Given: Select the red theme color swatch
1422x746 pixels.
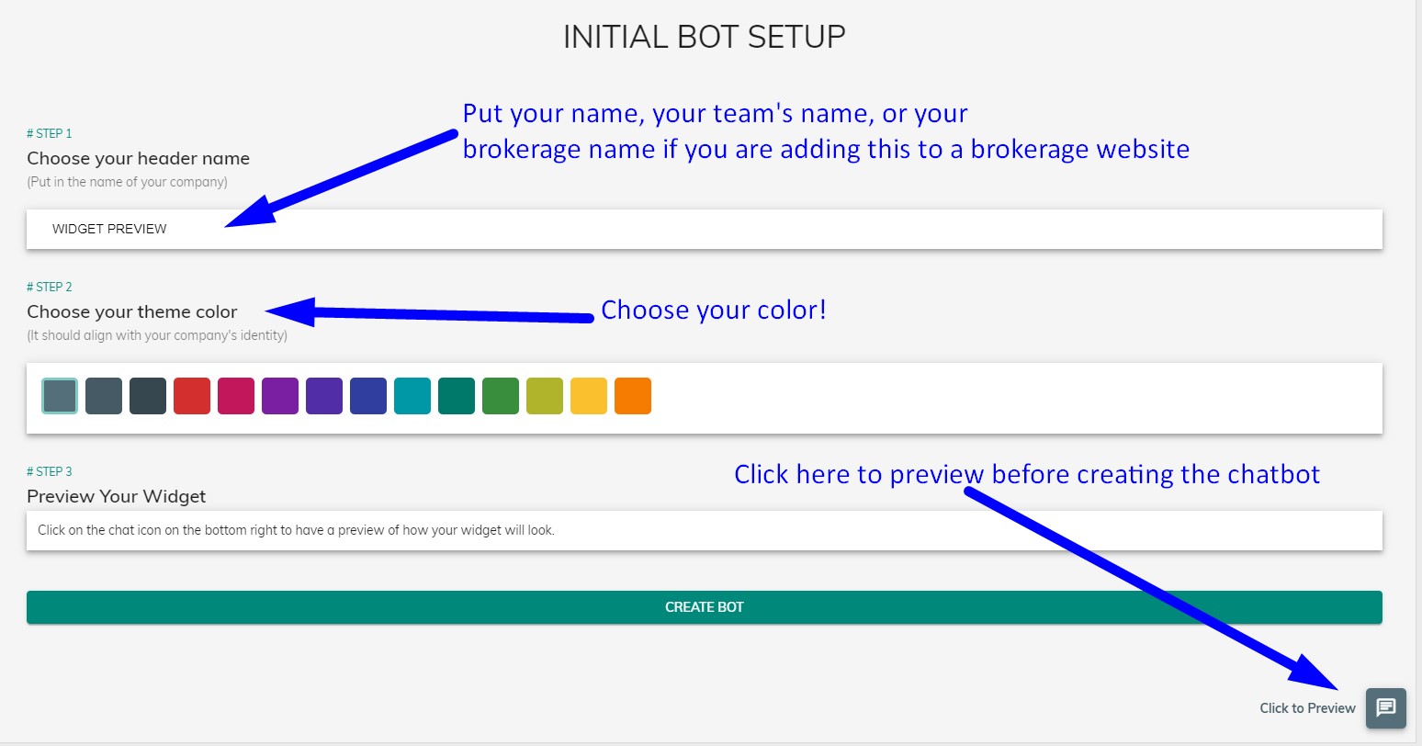Looking at the screenshot, I should (x=192, y=396).
